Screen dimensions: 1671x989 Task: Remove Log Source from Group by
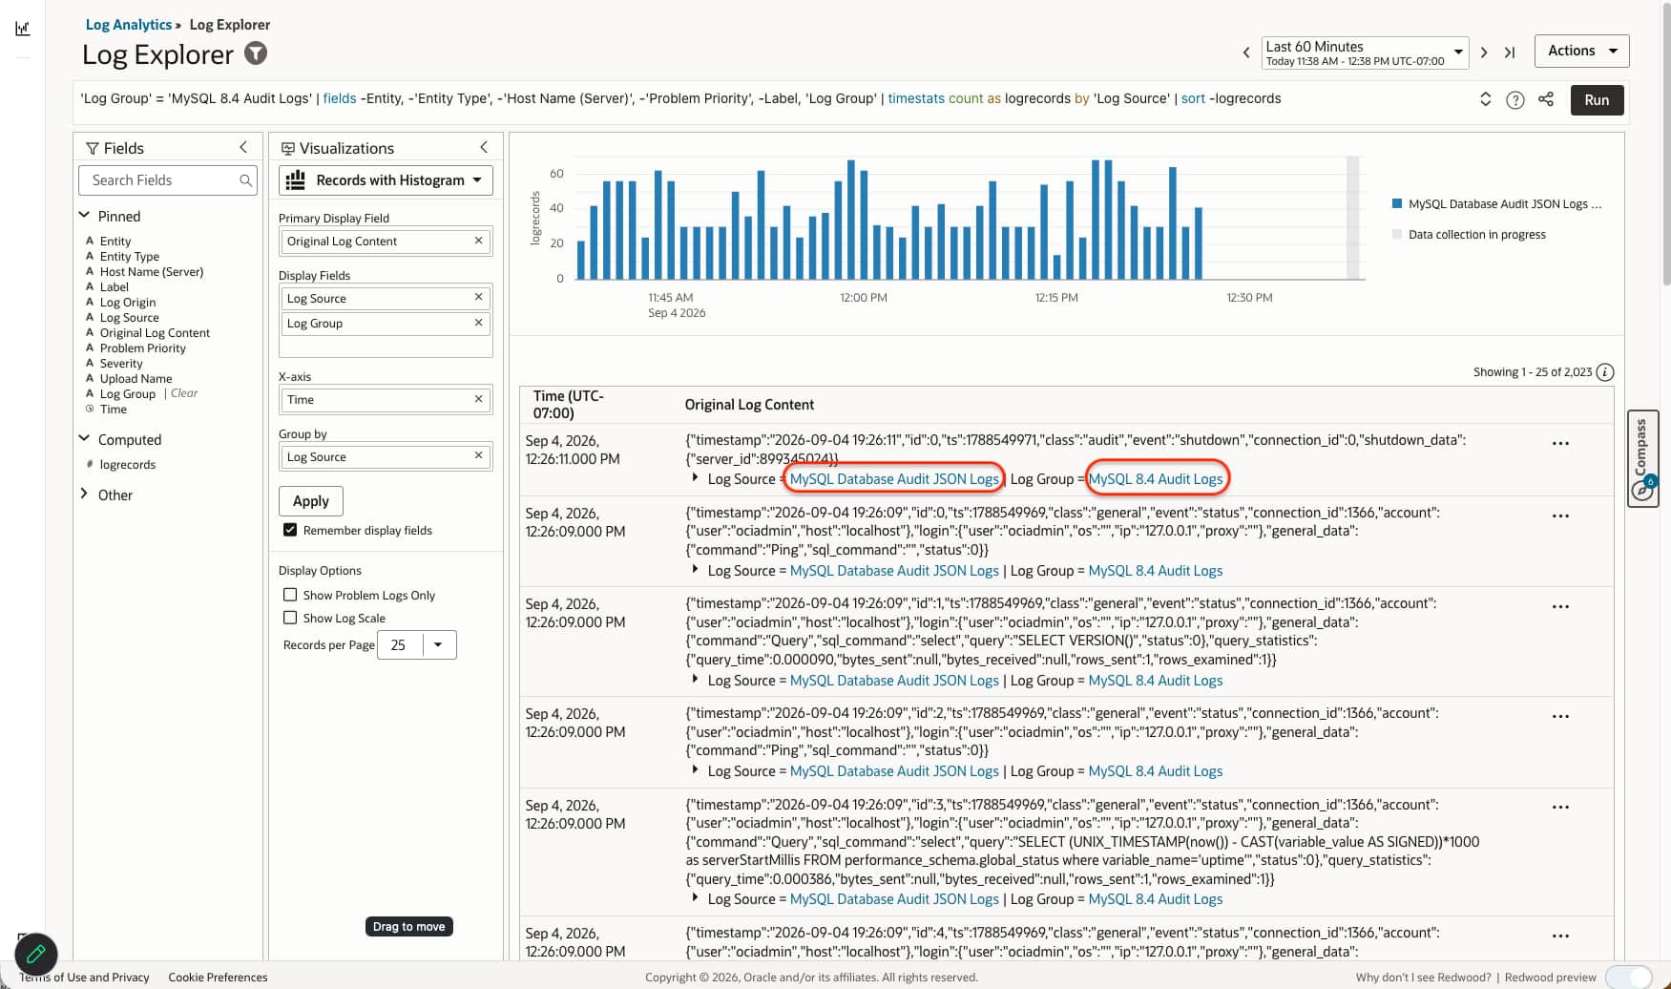click(479, 456)
